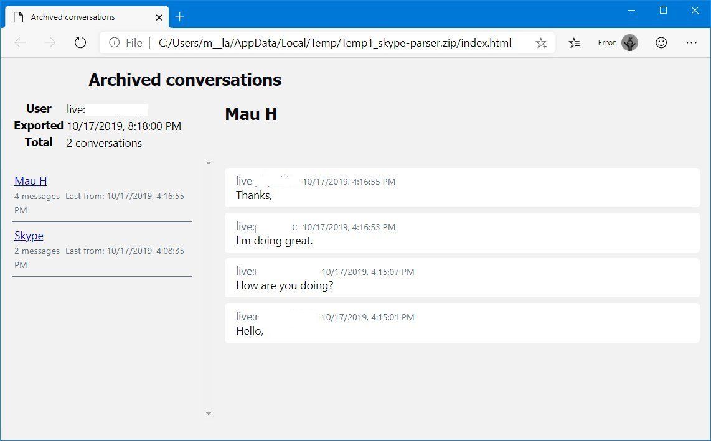Open the Skype conversation link
Image resolution: width=711 pixels, height=441 pixels.
[29, 236]
